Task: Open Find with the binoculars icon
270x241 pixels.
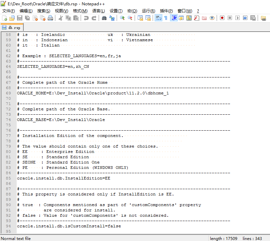Action: tap(104, 18)
